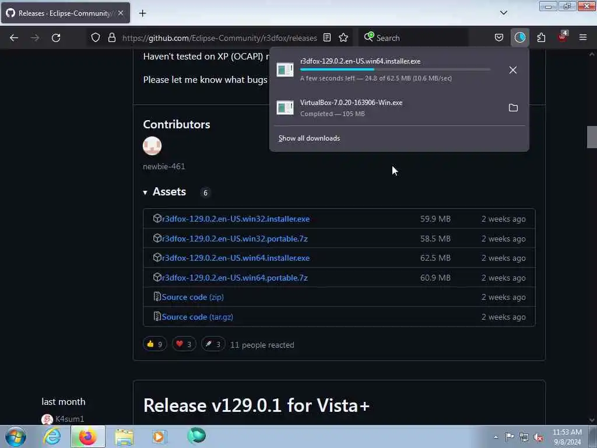This screenshot has height=448, width=597.
Task: Click the site security padlock icon
Action: 111,37
